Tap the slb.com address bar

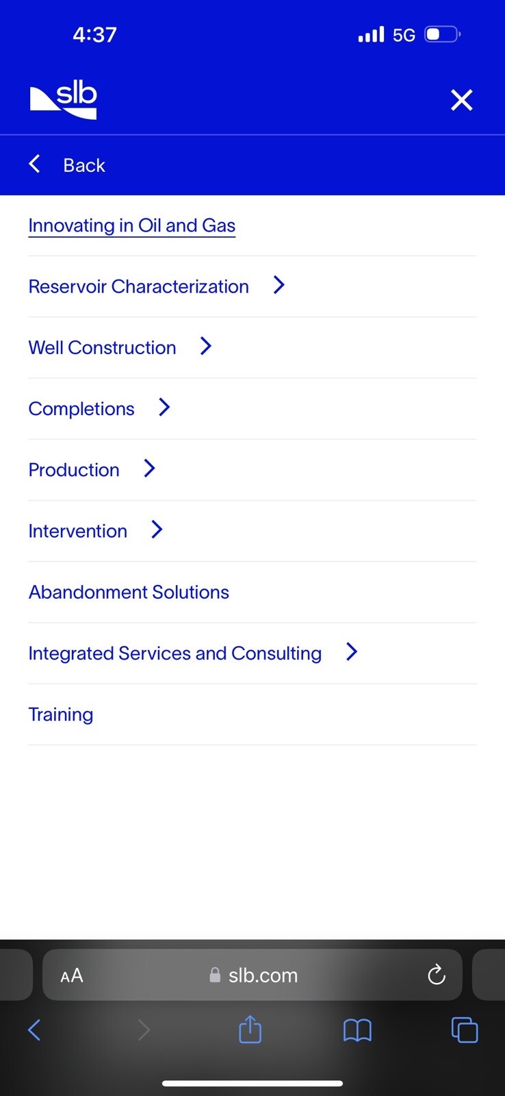point(252,975)
